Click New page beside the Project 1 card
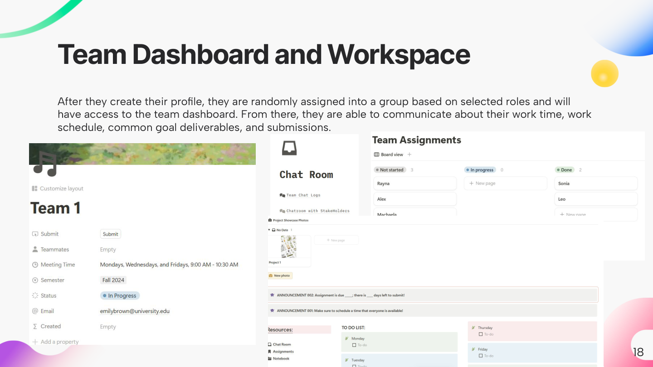653x367 pixels. (336, 240)
